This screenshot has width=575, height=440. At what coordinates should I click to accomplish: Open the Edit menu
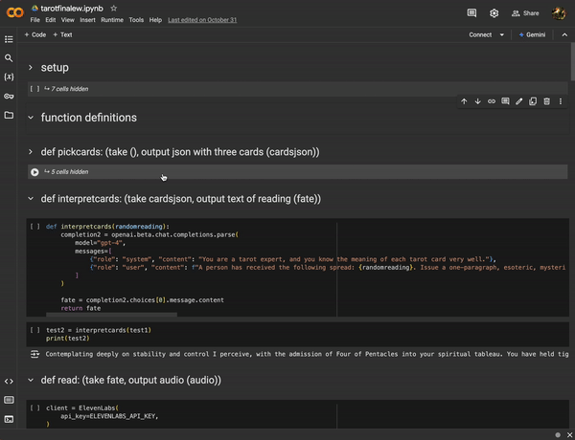tap(50, 20)
